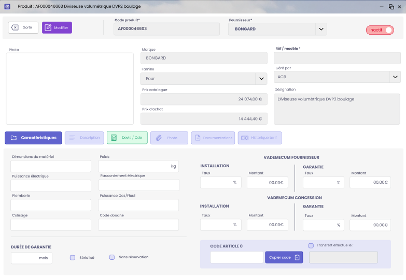Open the Description tab

coord(84,138)
